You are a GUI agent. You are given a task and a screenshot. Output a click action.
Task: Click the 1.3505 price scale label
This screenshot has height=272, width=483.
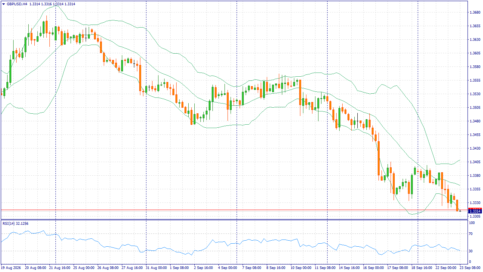[x=475, y=108]
